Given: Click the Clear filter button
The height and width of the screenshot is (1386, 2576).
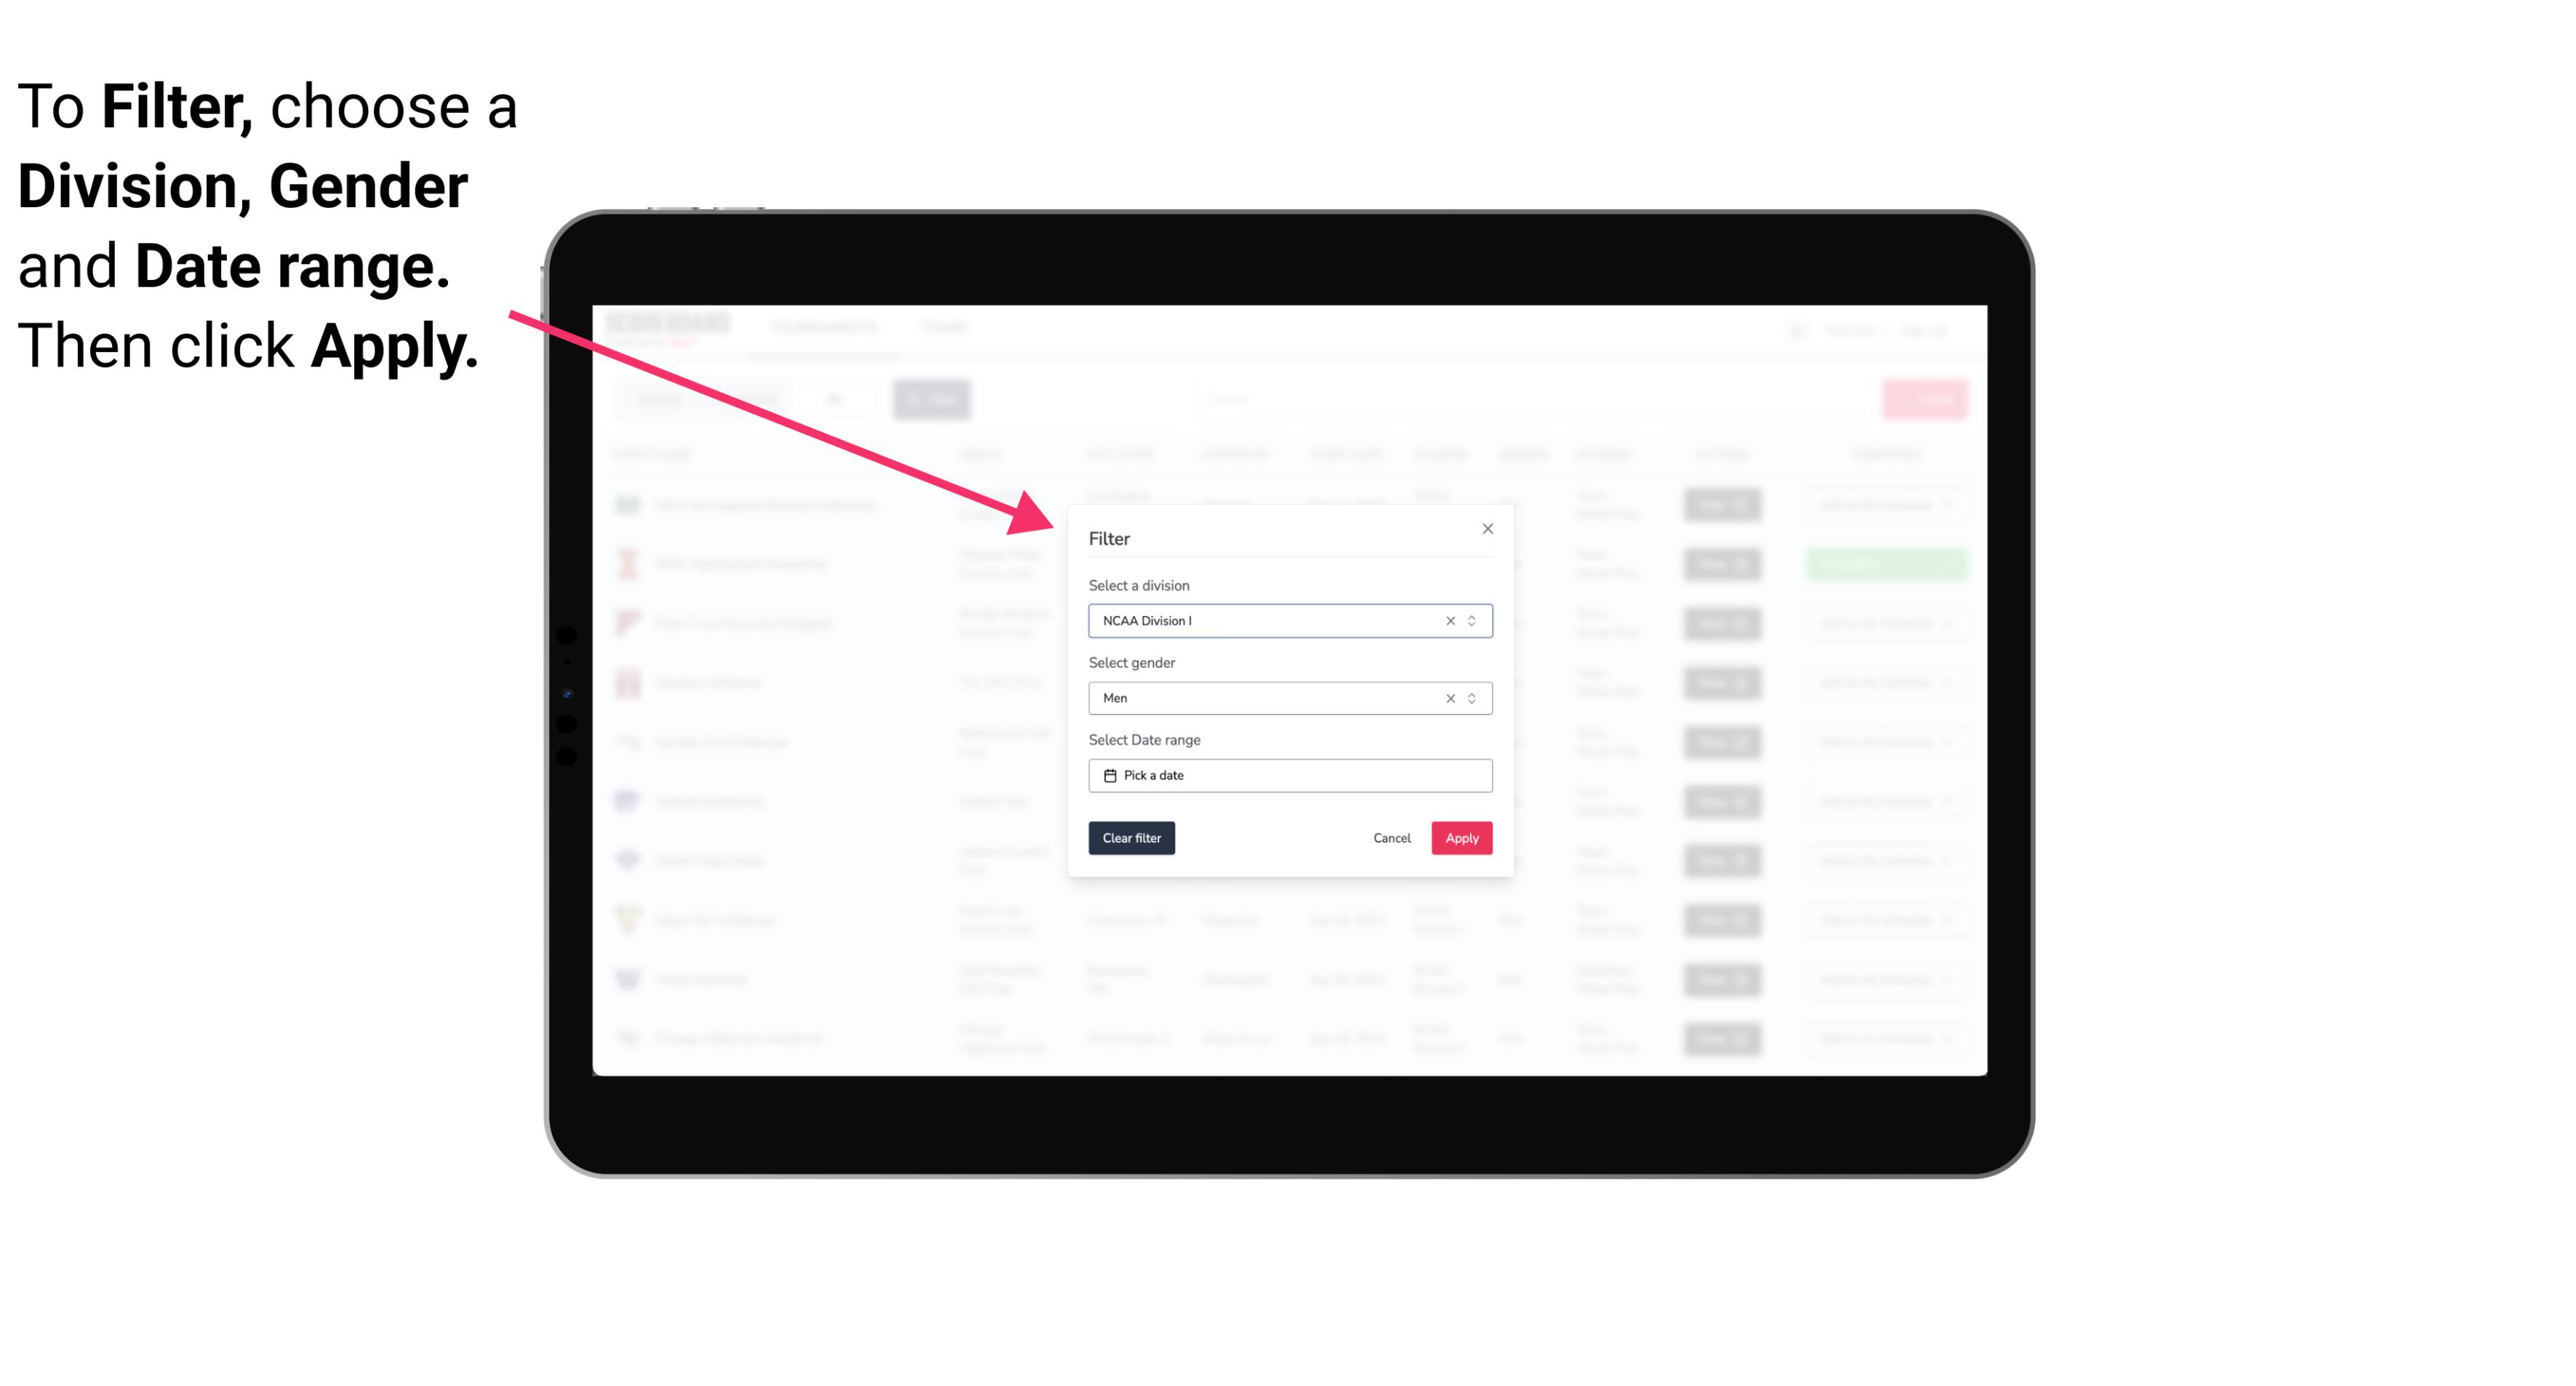Looking at the screenshot, I should click(1132, 838).
